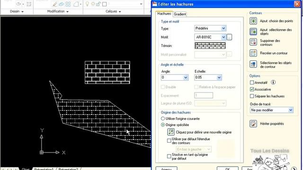Click the Espacement input field
The image size is (303, 170).
pyautogui.click(x=204, y=95)
